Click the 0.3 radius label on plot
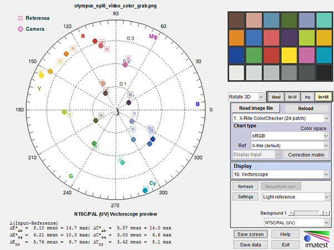 130,38
